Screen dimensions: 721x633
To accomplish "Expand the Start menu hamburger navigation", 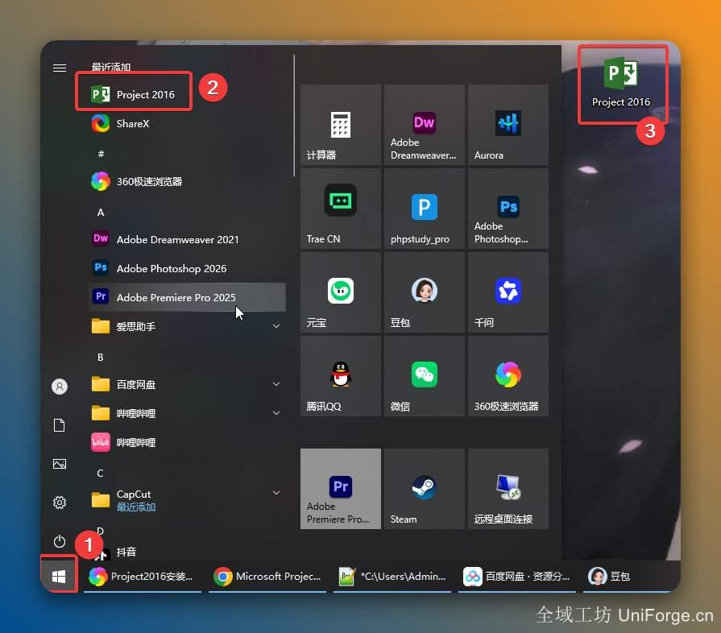I will tap(60, 68).
